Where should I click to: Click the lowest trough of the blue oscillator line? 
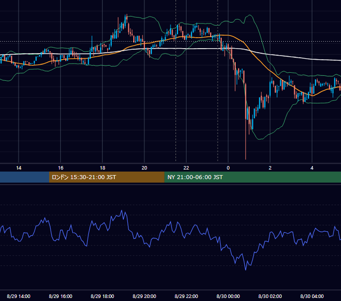[x=246, y=270]
